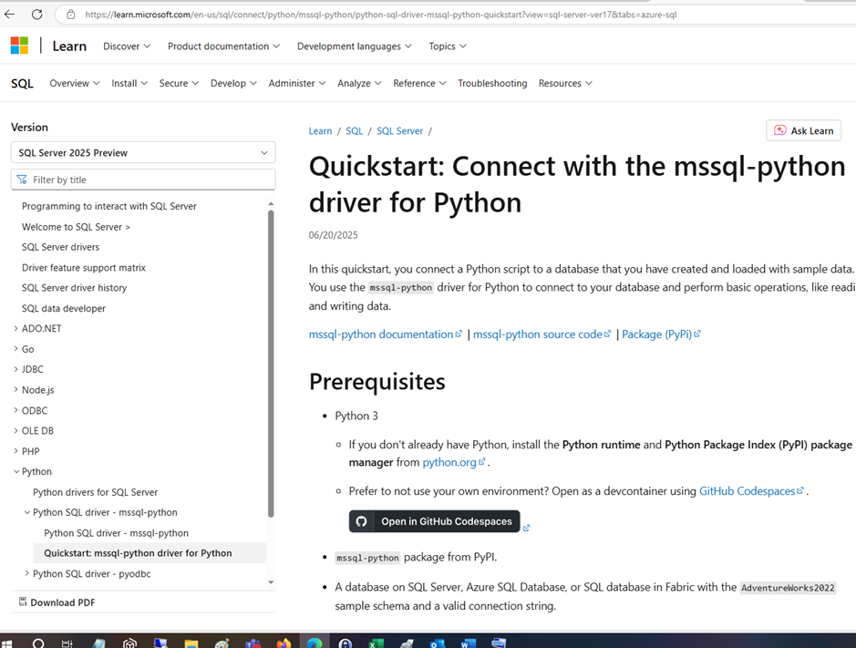Follow the python.org link

click(454, 462)
